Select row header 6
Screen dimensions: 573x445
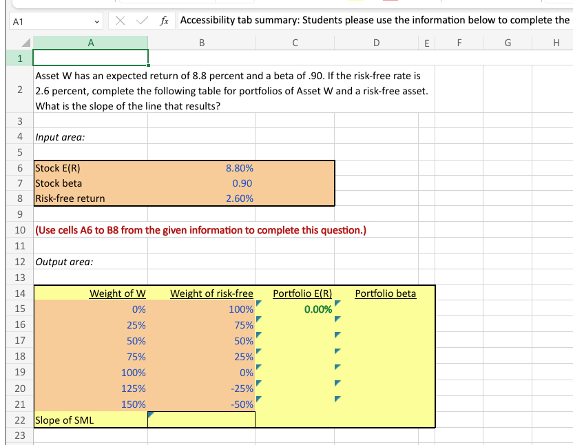click(x=20, y=167)
